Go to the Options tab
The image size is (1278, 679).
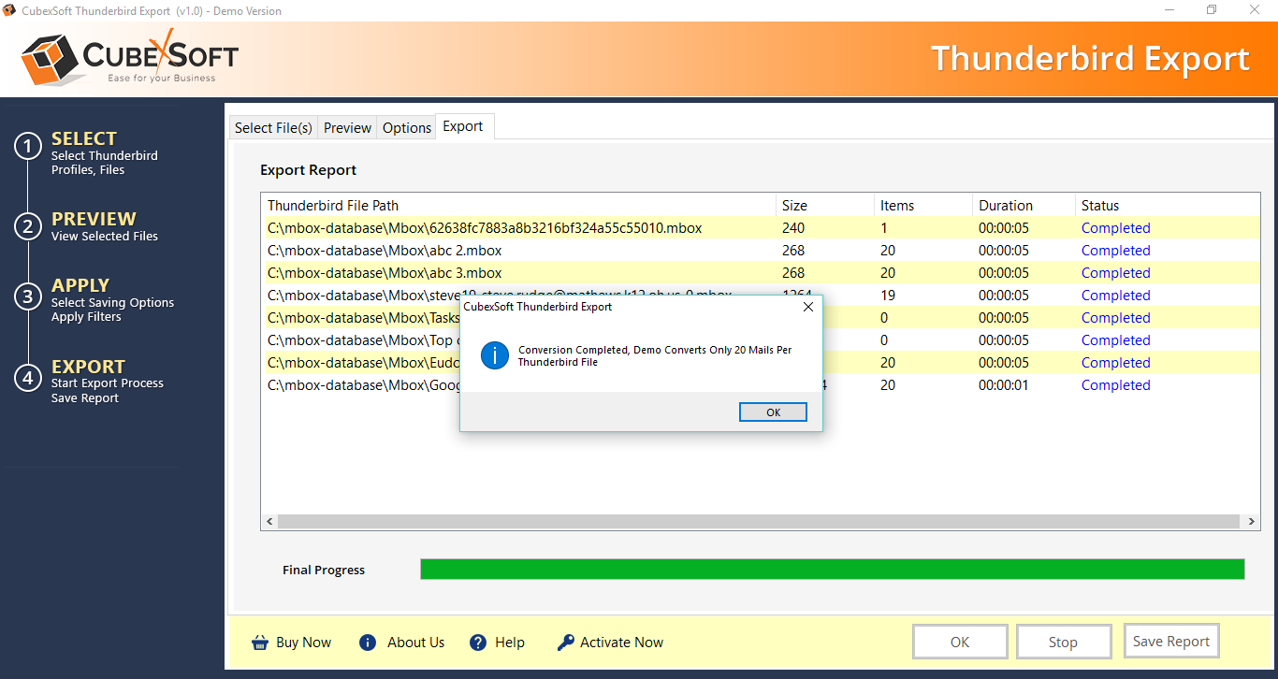407,128
